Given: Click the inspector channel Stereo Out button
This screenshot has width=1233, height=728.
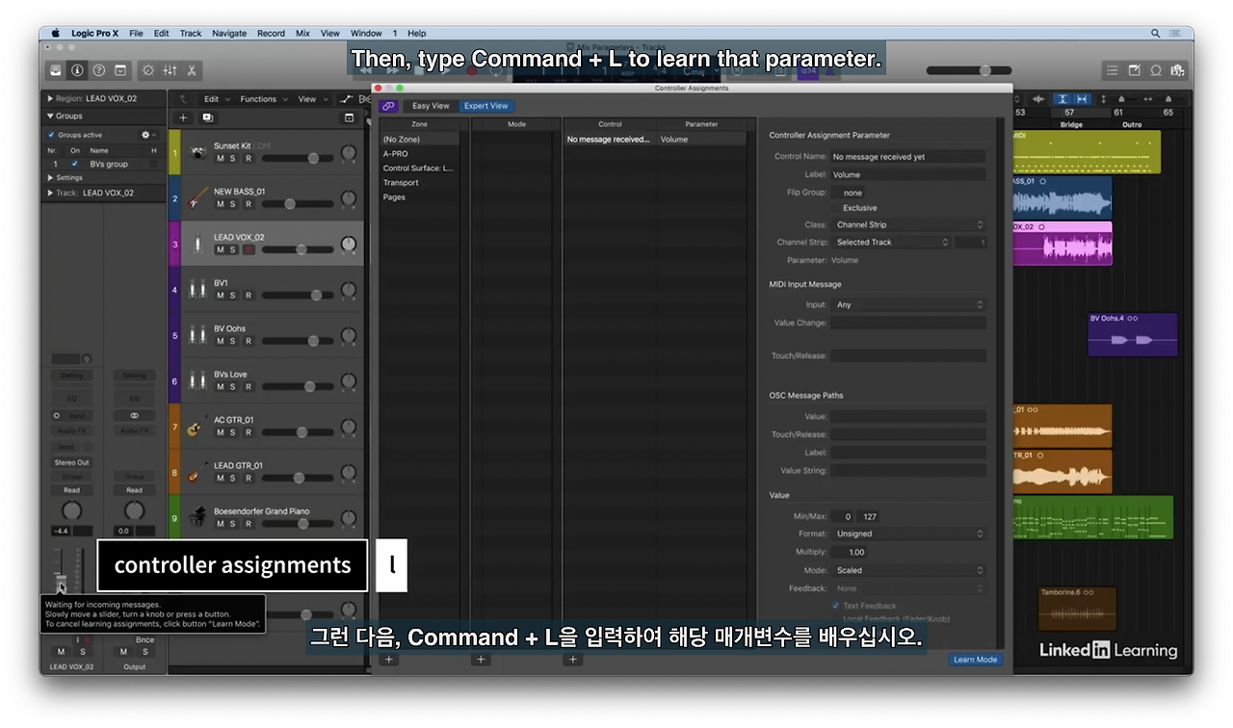Looking at the screenshot, I should (x=71, y=462).
